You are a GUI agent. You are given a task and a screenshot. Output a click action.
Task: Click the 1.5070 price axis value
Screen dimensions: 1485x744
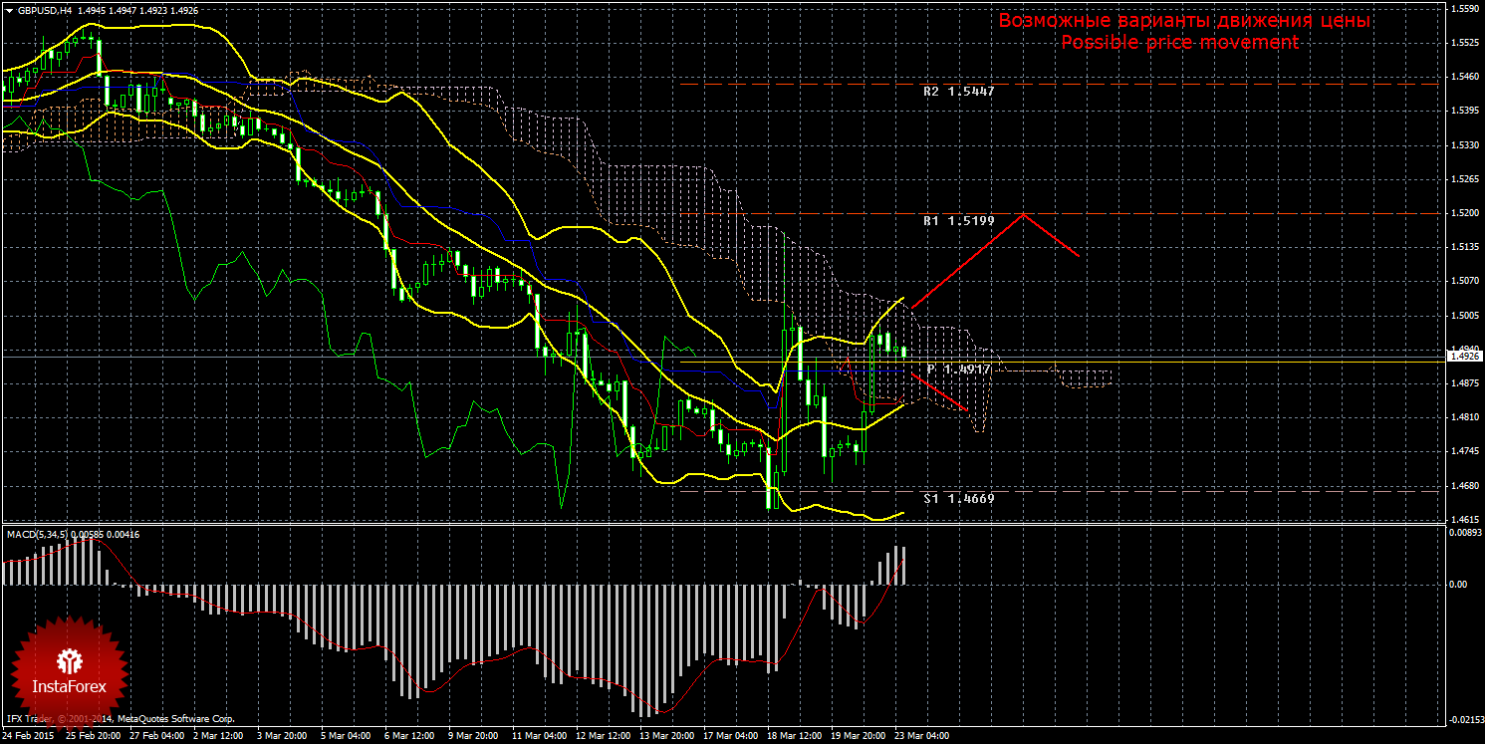[1464, 281]
